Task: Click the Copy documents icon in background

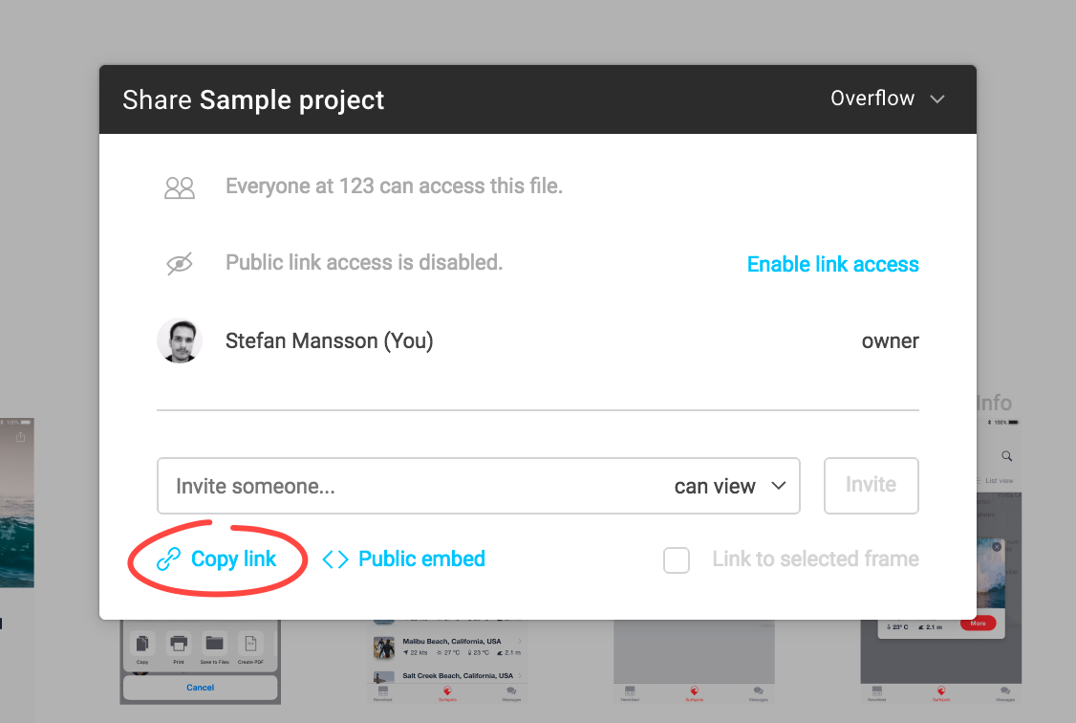Action: click(142, 642)
